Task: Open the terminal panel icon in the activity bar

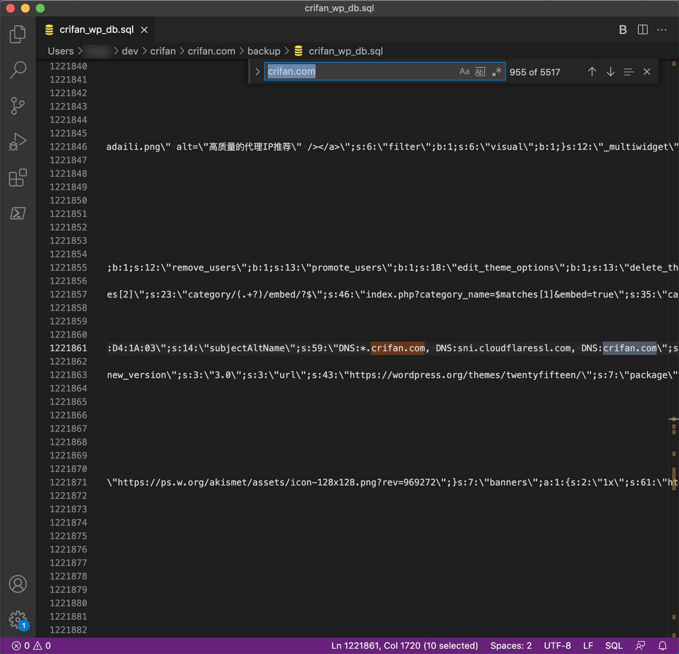Action: 18,213
